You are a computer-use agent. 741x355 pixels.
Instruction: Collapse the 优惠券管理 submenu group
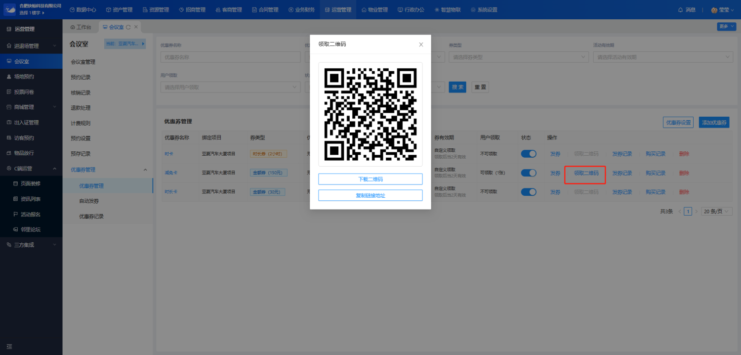point(108,170)
